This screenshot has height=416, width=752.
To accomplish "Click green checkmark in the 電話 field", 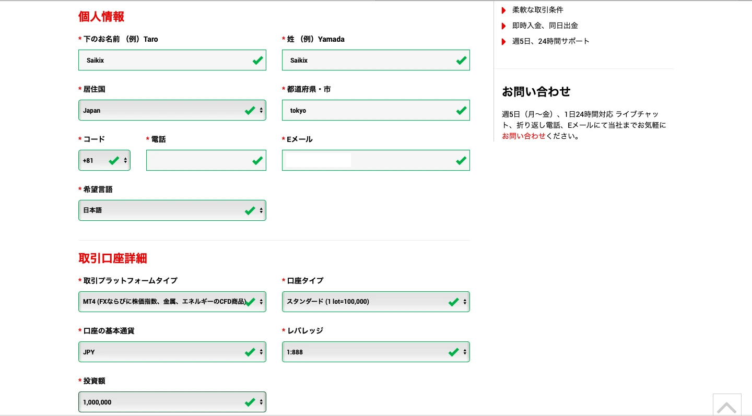I will (257, 161).
